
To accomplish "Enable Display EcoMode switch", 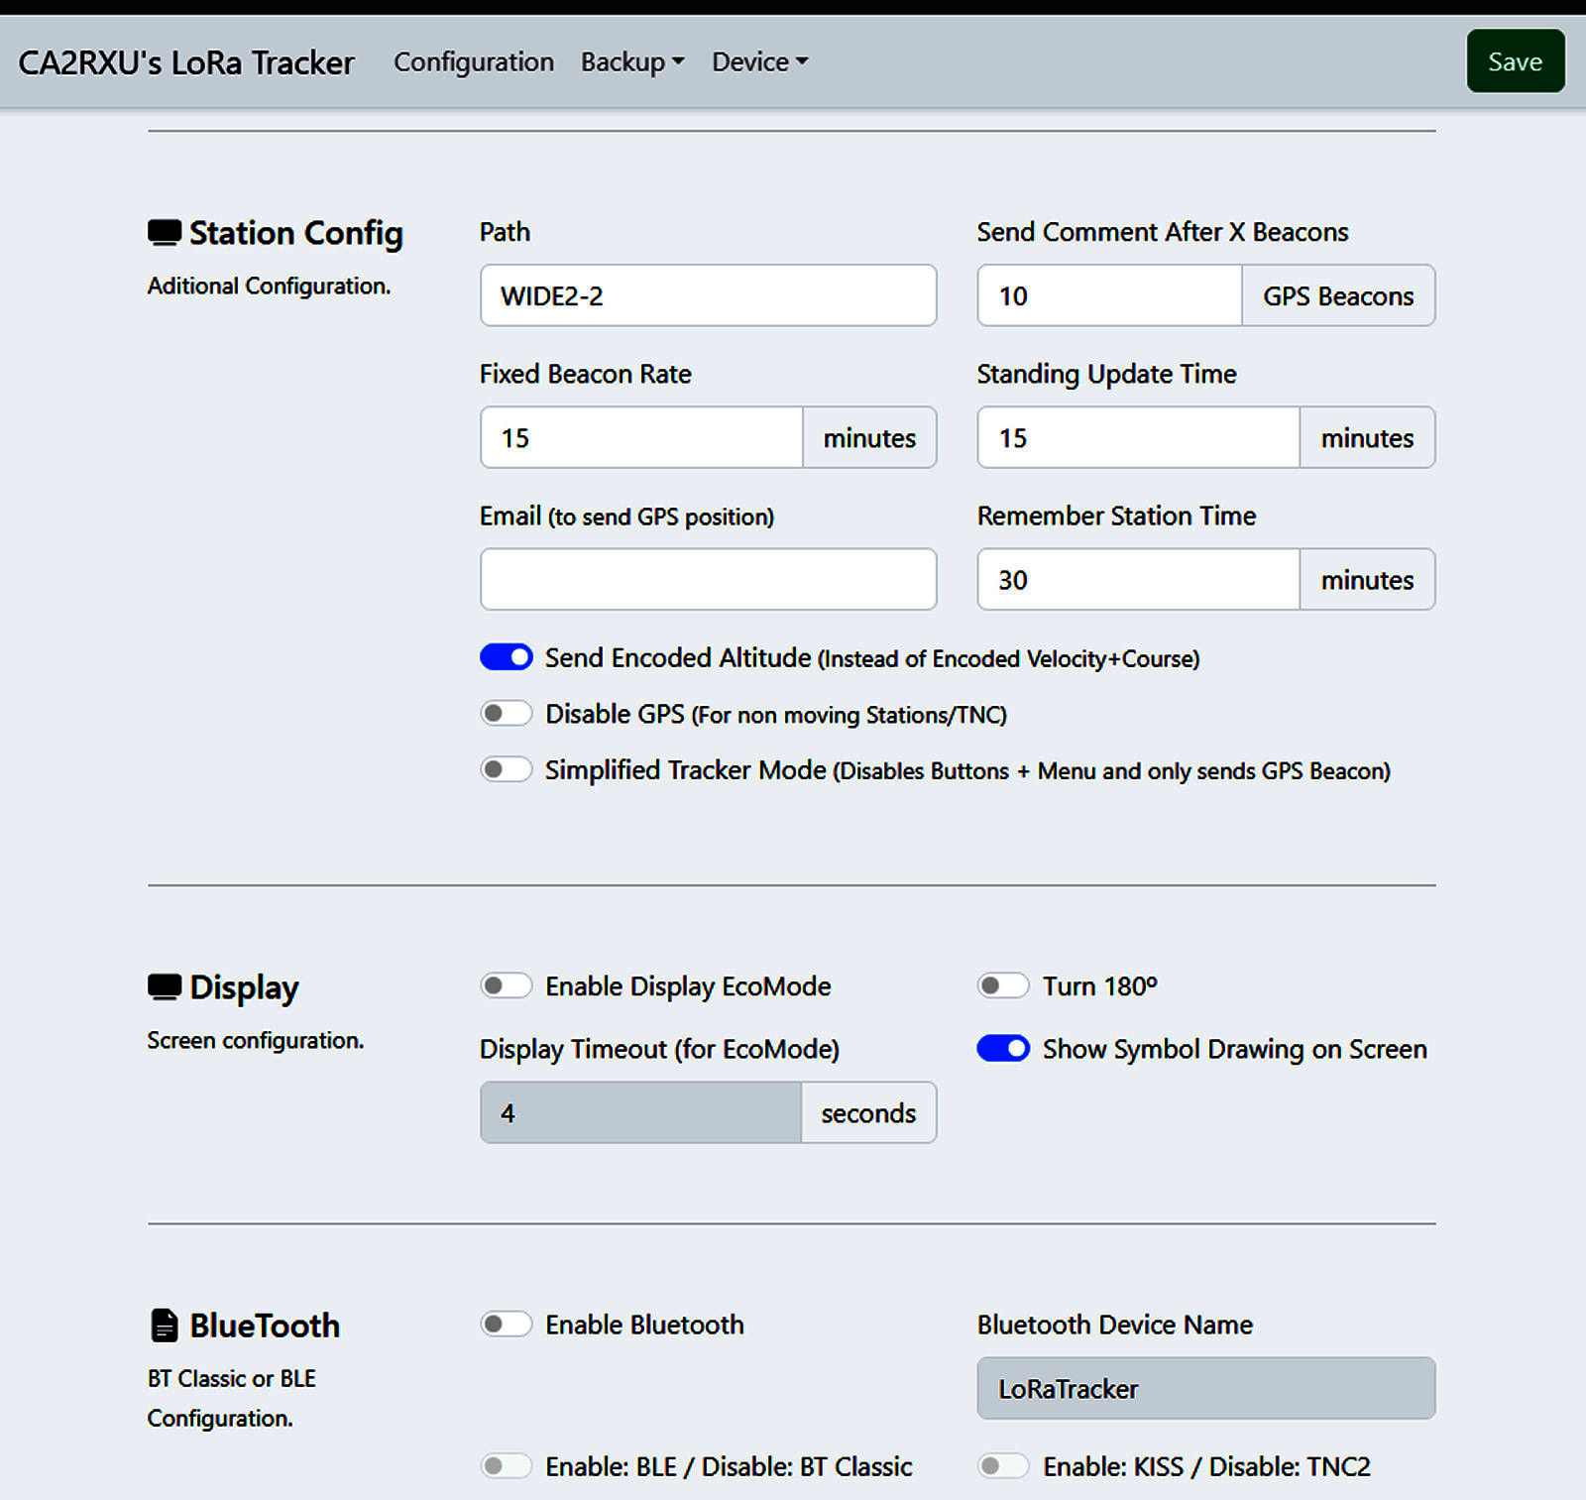I will (x=507, y=986).
